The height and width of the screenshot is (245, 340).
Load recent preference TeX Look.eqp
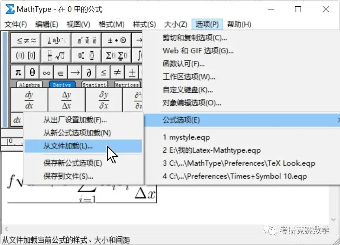click(x=242, y=163)
